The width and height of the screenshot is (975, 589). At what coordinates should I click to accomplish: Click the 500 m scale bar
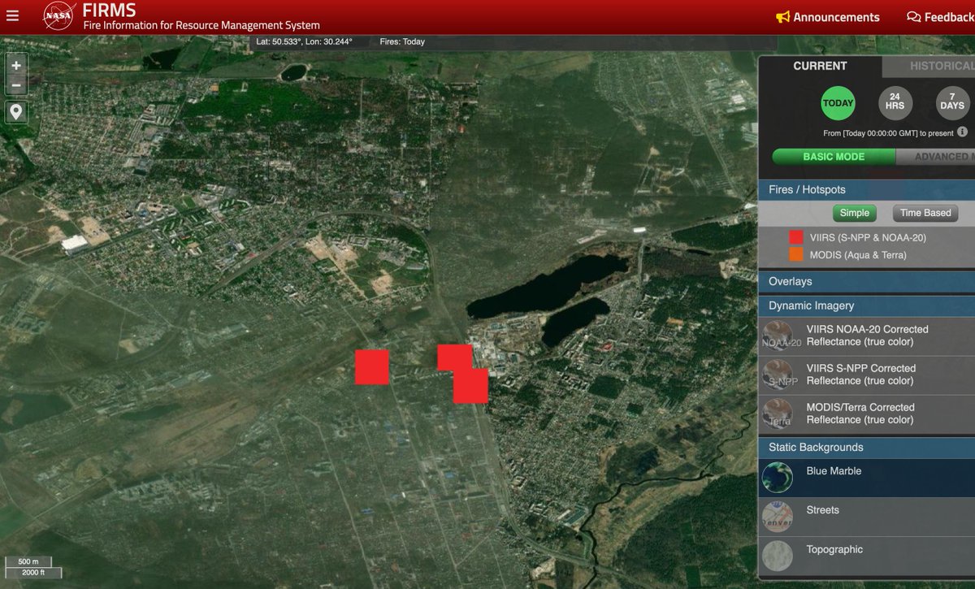click(x=28, y=561)
